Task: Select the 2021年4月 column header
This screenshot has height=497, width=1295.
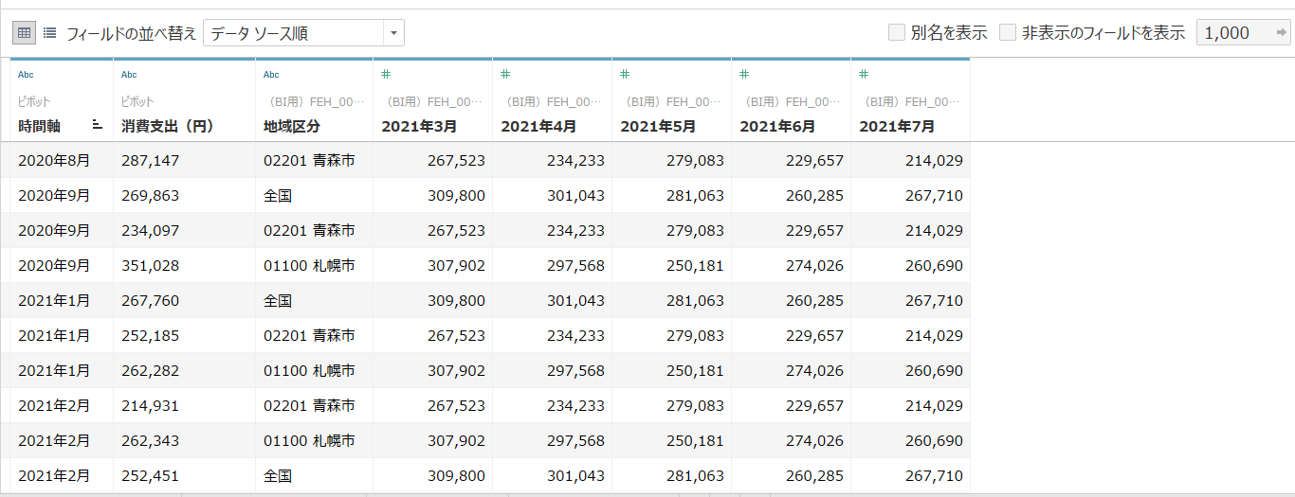Action: coord(538,126)
